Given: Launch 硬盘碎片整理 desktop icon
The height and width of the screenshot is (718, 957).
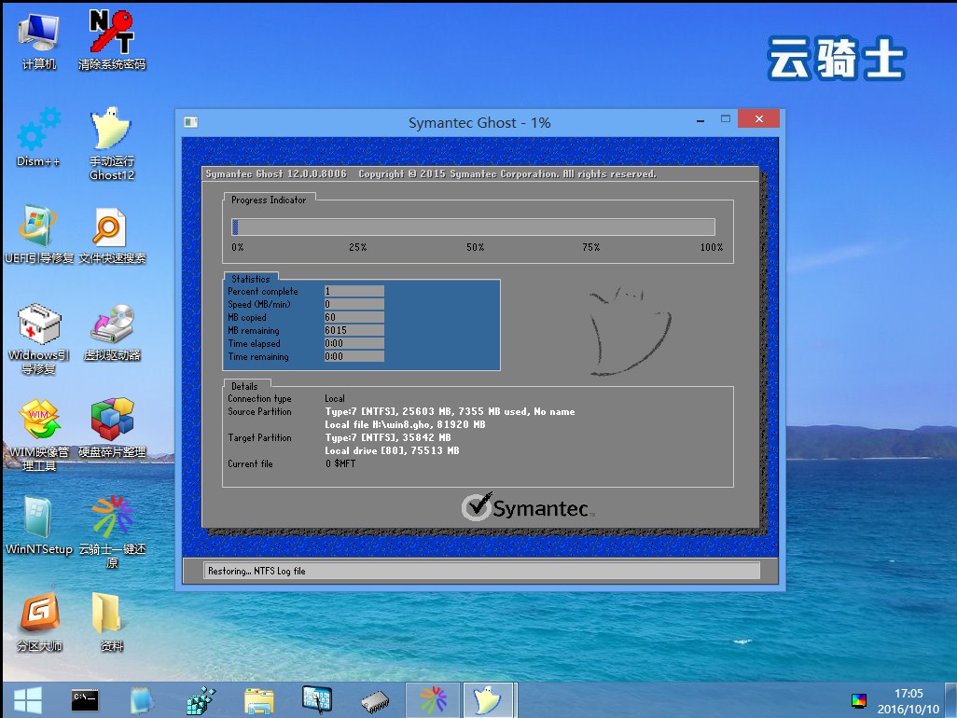Looking at the screenshot, I should click(112, 429).
